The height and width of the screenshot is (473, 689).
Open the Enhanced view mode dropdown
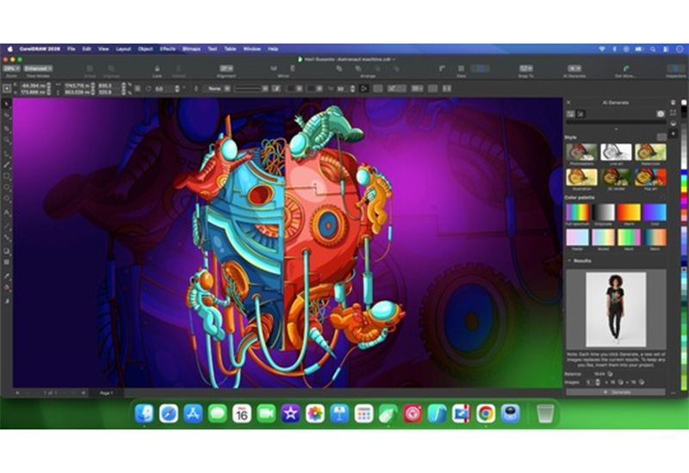coord(40,68)
